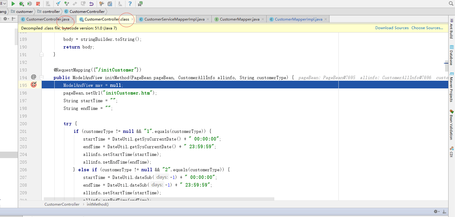
Task: Click the yellow decompiled .class file banner text
Action: coord(69,28)
